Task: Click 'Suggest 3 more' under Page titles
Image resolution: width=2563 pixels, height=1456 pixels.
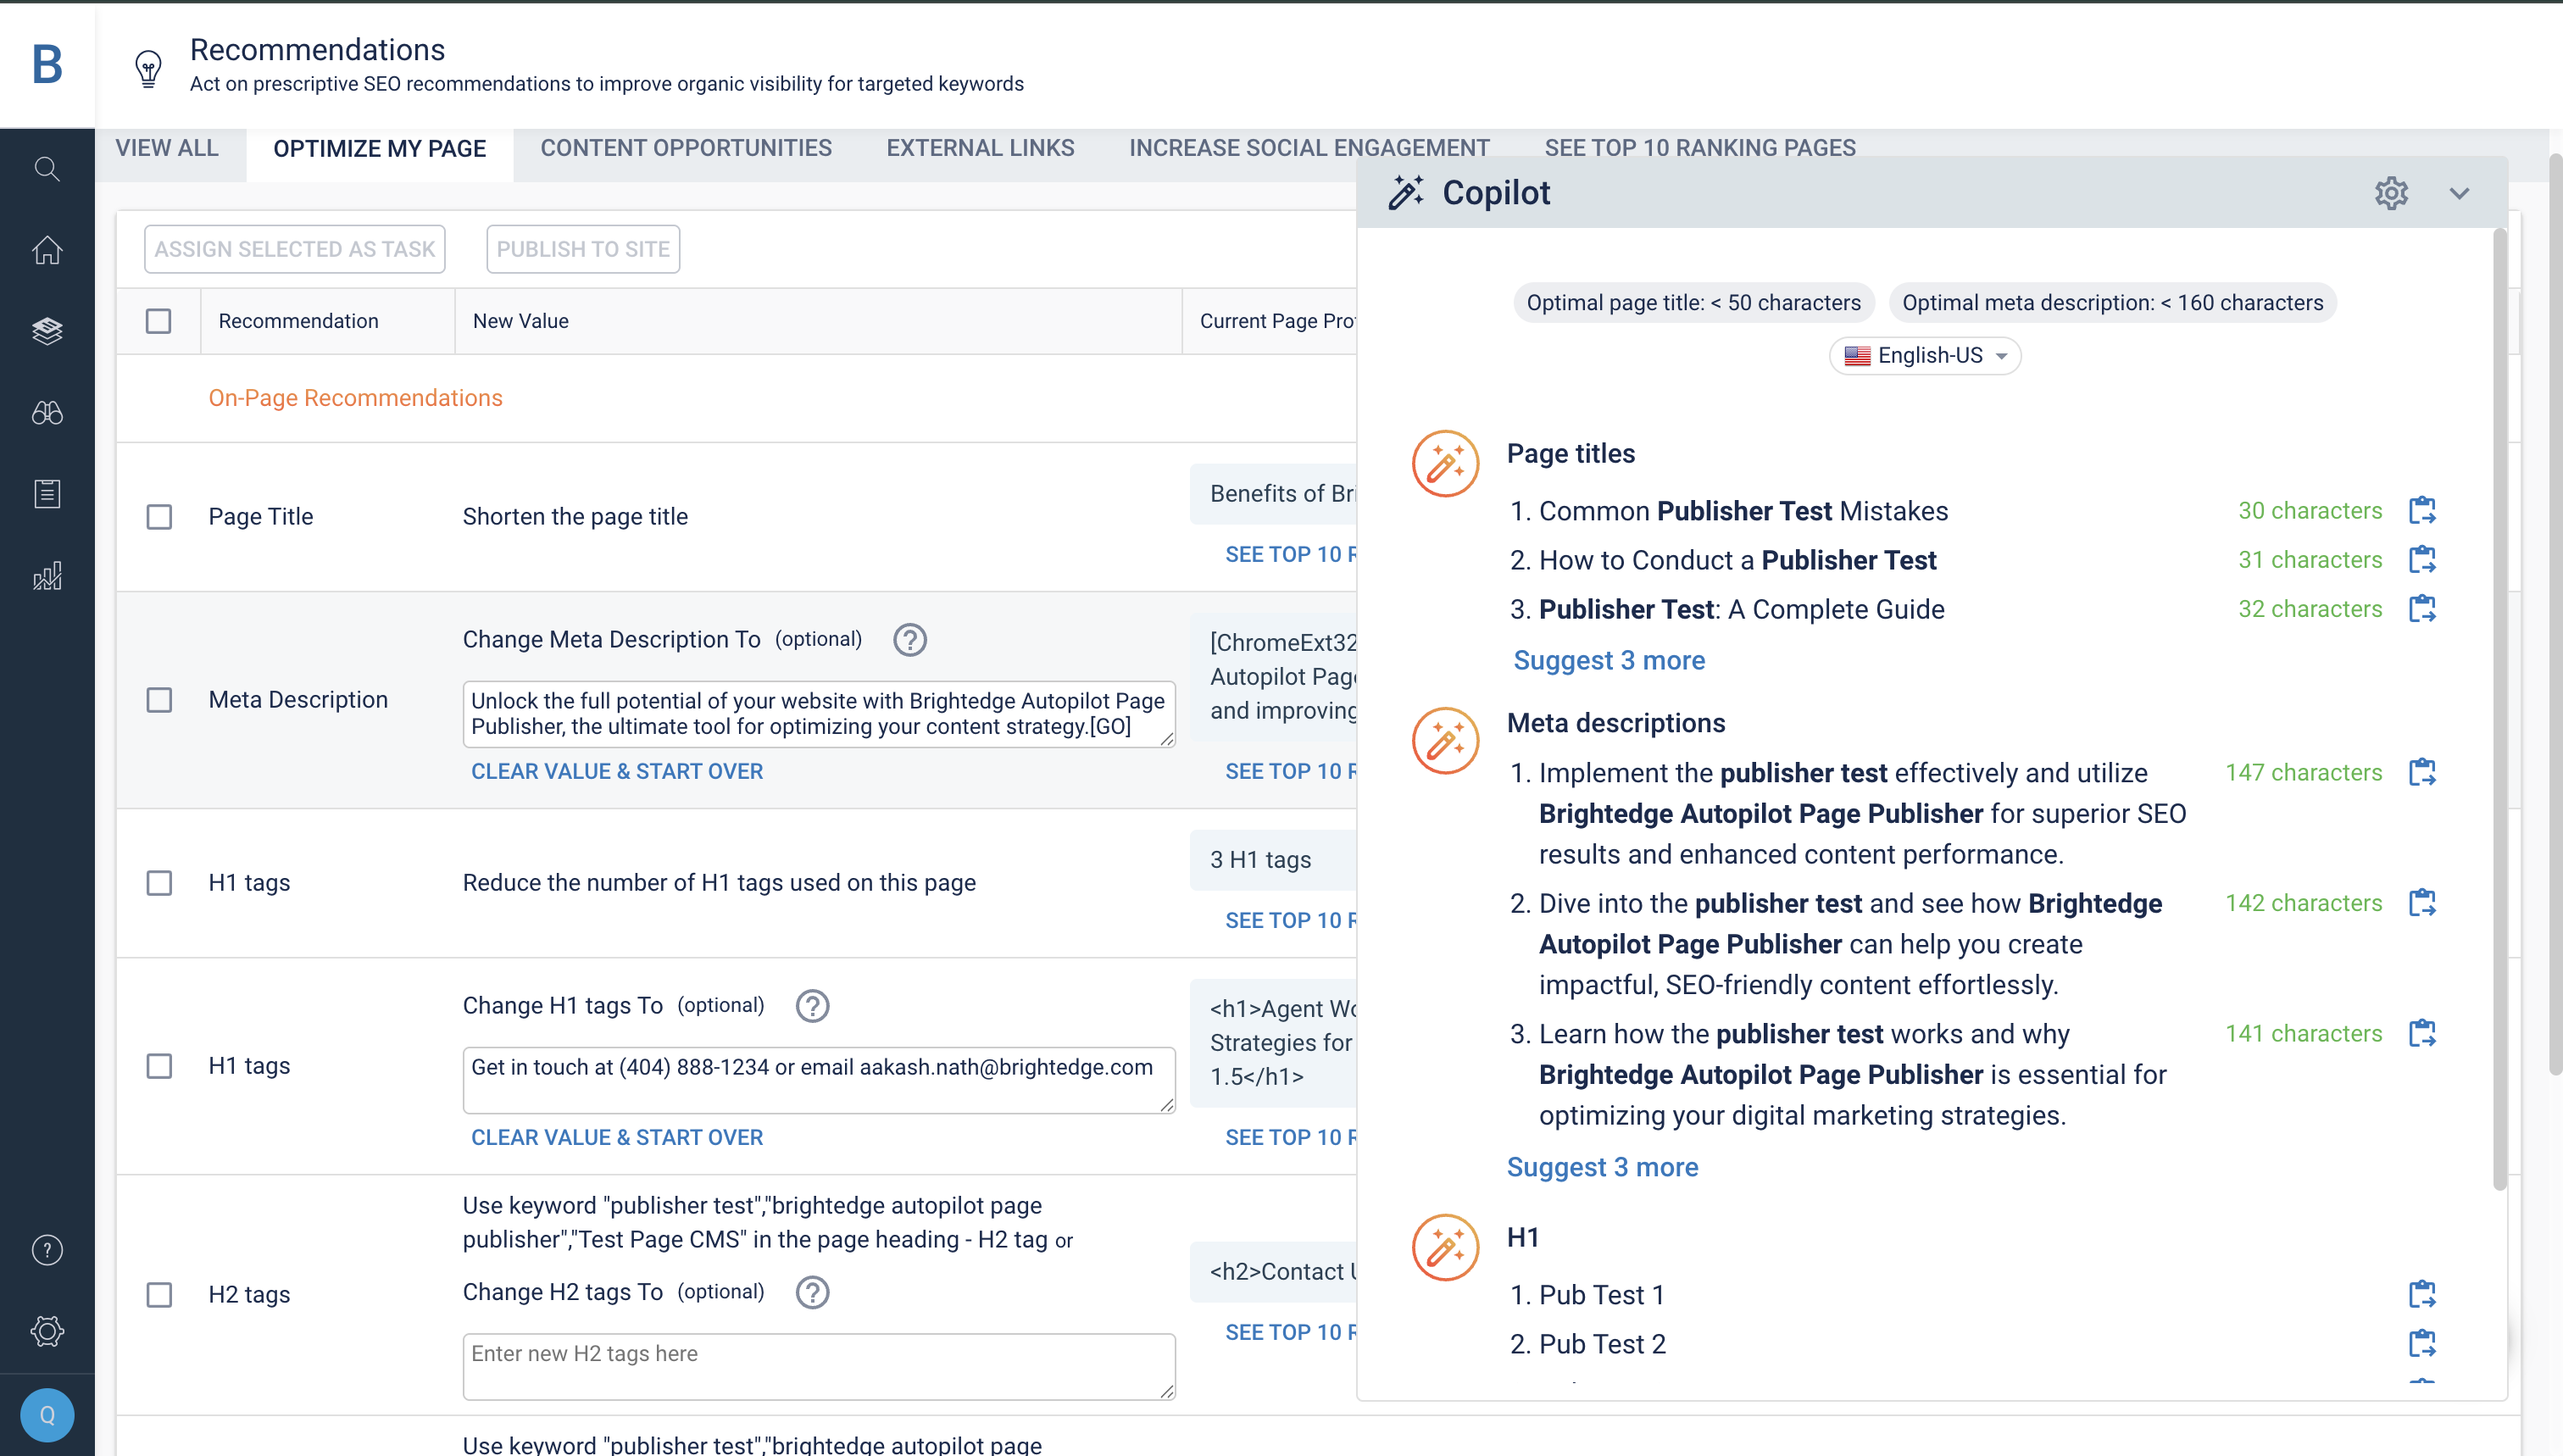Action: pyautogui.click(x=1609, y=660)
